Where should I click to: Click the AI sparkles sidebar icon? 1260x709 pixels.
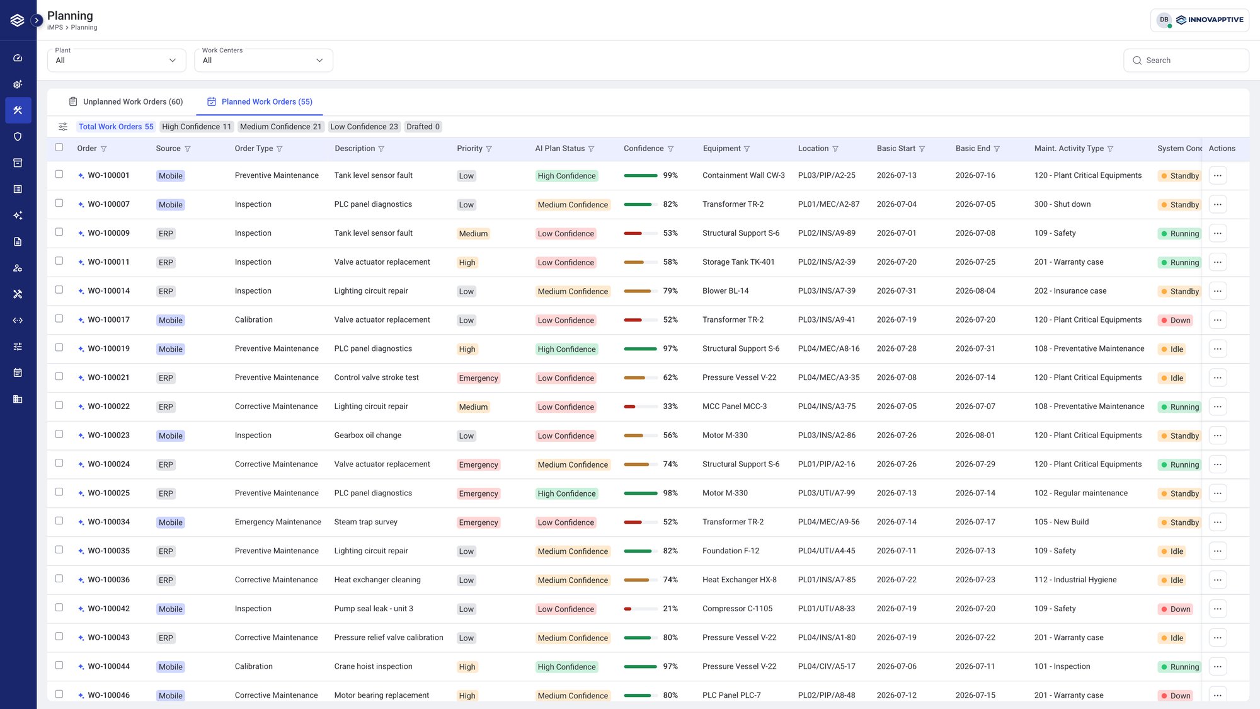(x=18, y=216)
